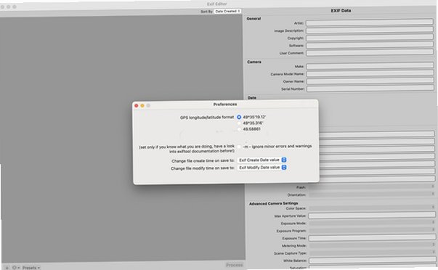The width and height of the screenshot is (438, 270).
Task: Click the Process button
Action: point(234,265)
